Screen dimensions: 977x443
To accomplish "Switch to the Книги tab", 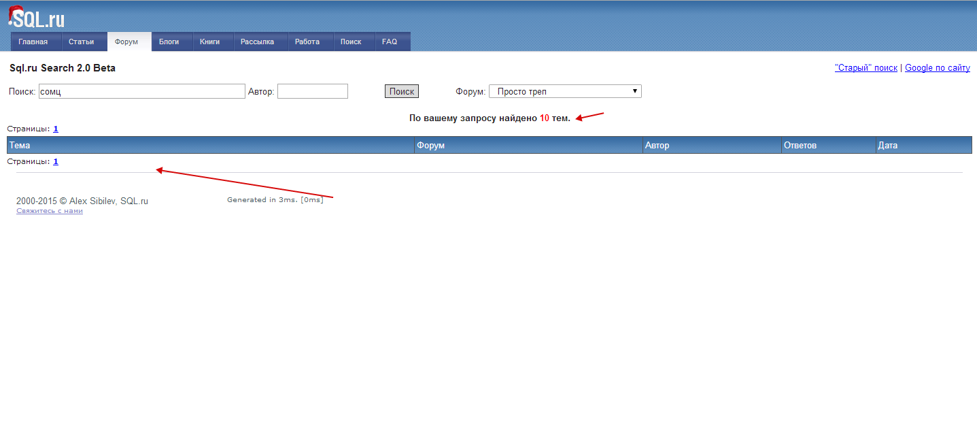I will coord(210,42).
